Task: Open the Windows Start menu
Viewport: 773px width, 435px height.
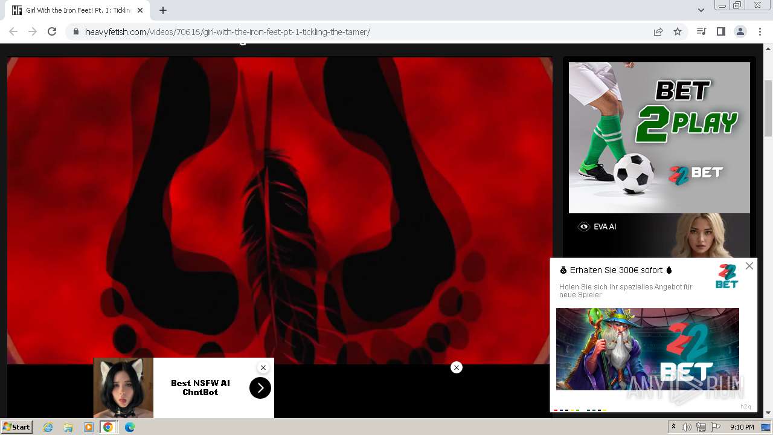Action: (17, 427)
